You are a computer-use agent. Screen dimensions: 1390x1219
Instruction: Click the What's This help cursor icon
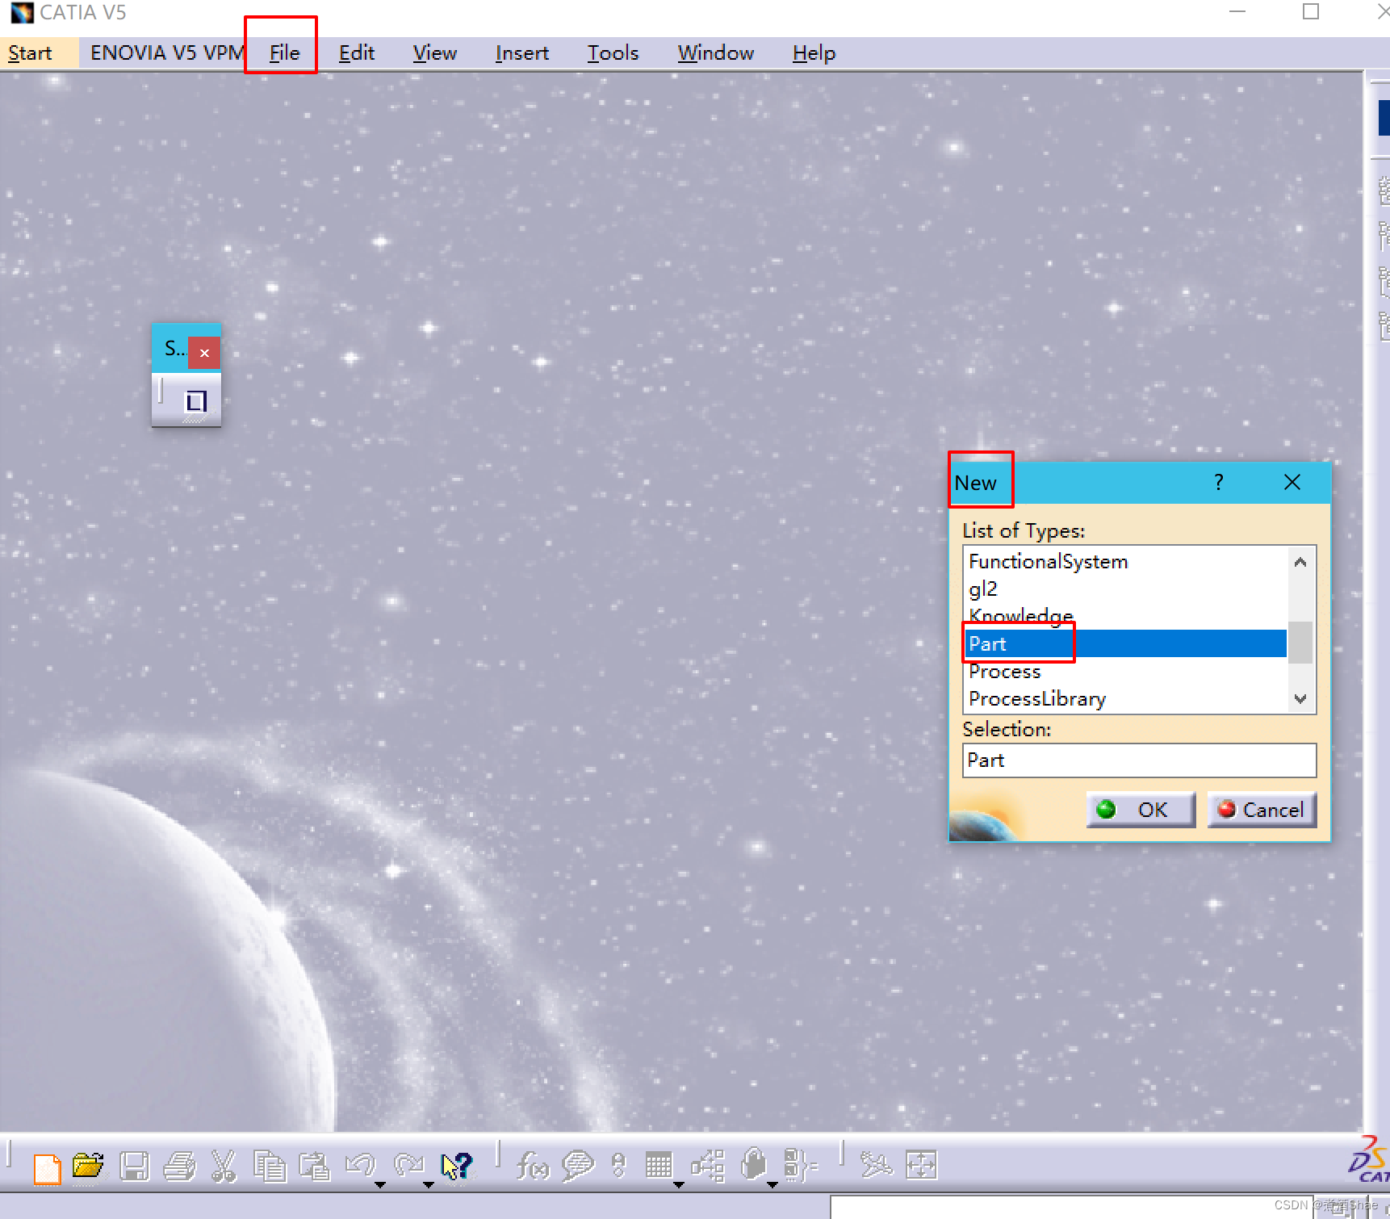click(x=456, y=1167)
